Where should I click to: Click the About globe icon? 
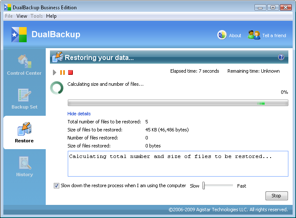[x=222, y=35]
